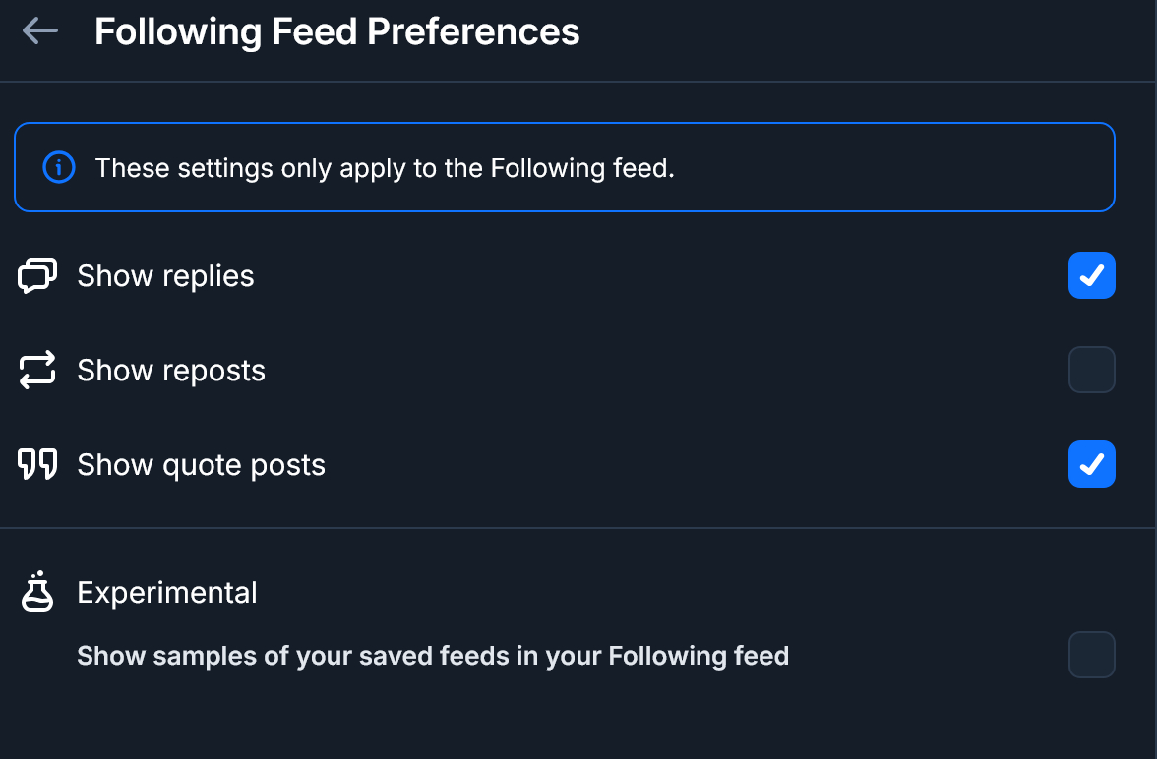
Task: Click the looping arrows reposts icon
Action: pos(38,371)
